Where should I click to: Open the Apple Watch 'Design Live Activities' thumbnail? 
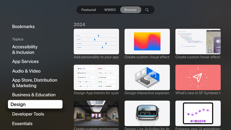click(x=147, y=113)
